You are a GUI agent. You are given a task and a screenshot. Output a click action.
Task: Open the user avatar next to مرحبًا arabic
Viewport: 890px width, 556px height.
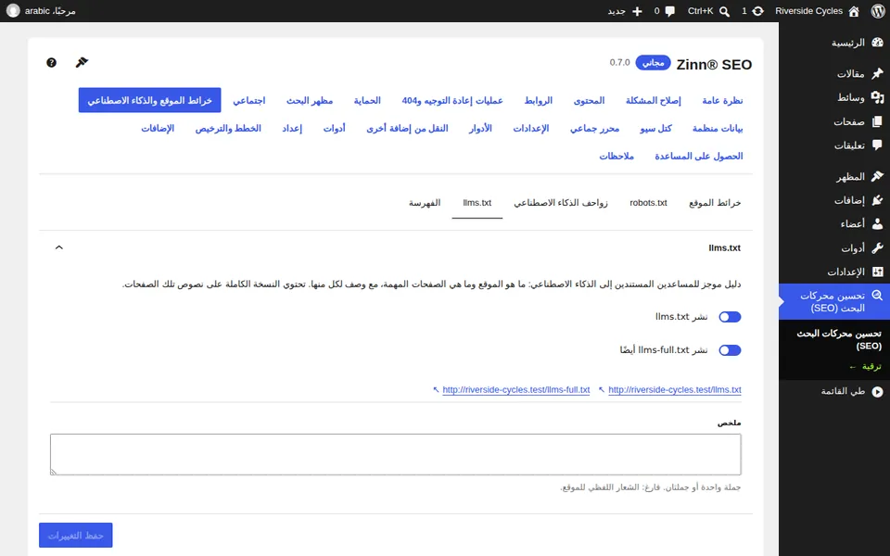pyautogui.click(x=13, y=11)
